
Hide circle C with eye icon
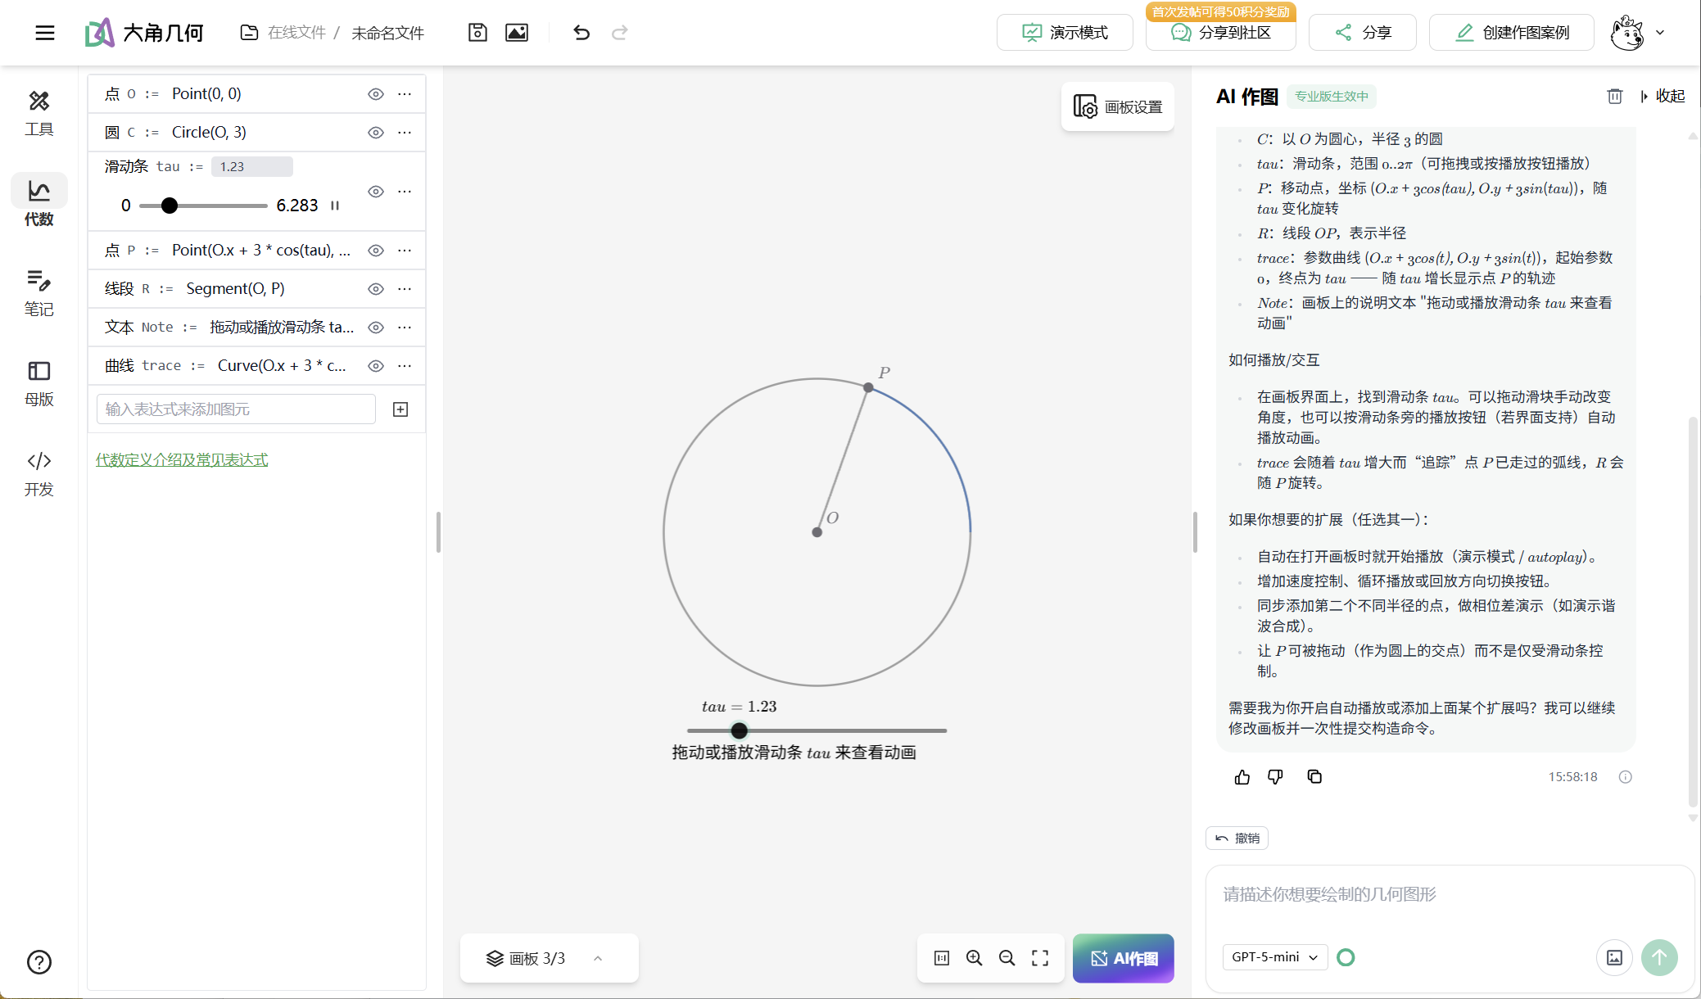pos(376,133)
